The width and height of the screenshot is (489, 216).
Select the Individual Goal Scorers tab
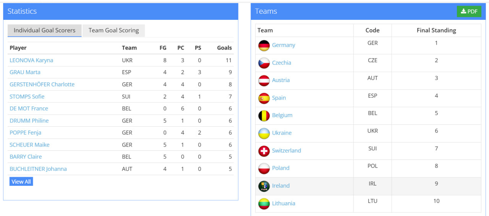coord(45,31)
